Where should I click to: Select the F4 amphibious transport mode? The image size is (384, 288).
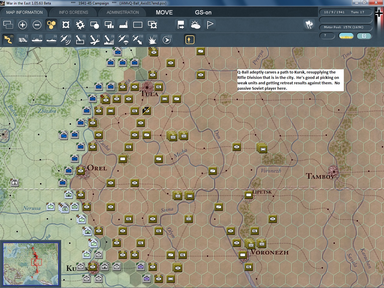[x=51, y=40]
